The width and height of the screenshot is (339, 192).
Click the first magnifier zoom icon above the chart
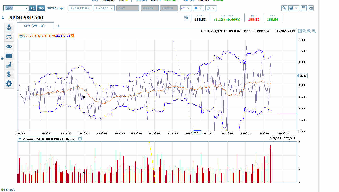305,31
